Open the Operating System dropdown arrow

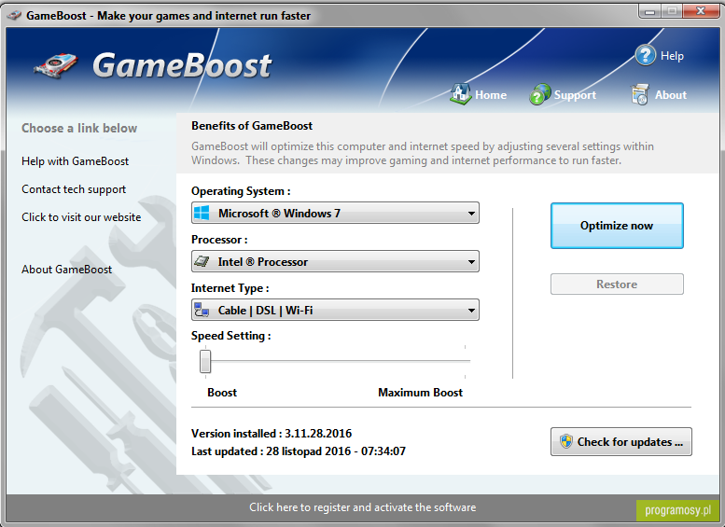471,214
